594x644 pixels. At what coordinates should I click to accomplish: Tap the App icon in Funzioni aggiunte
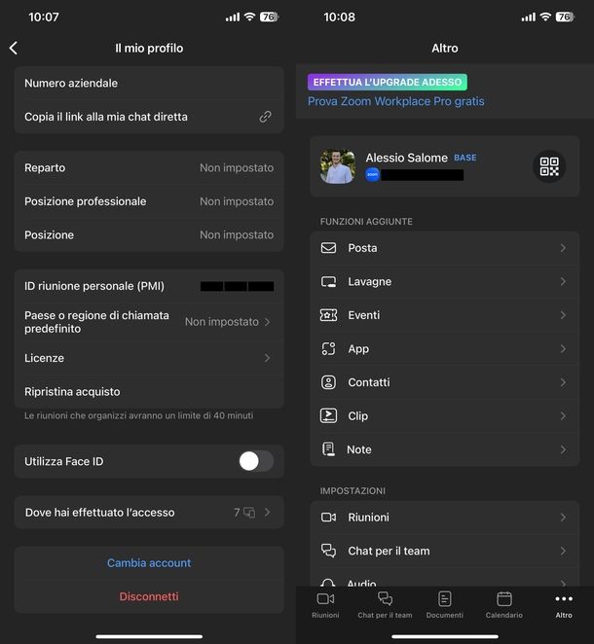pyautogui.click(x=328, y=349)
